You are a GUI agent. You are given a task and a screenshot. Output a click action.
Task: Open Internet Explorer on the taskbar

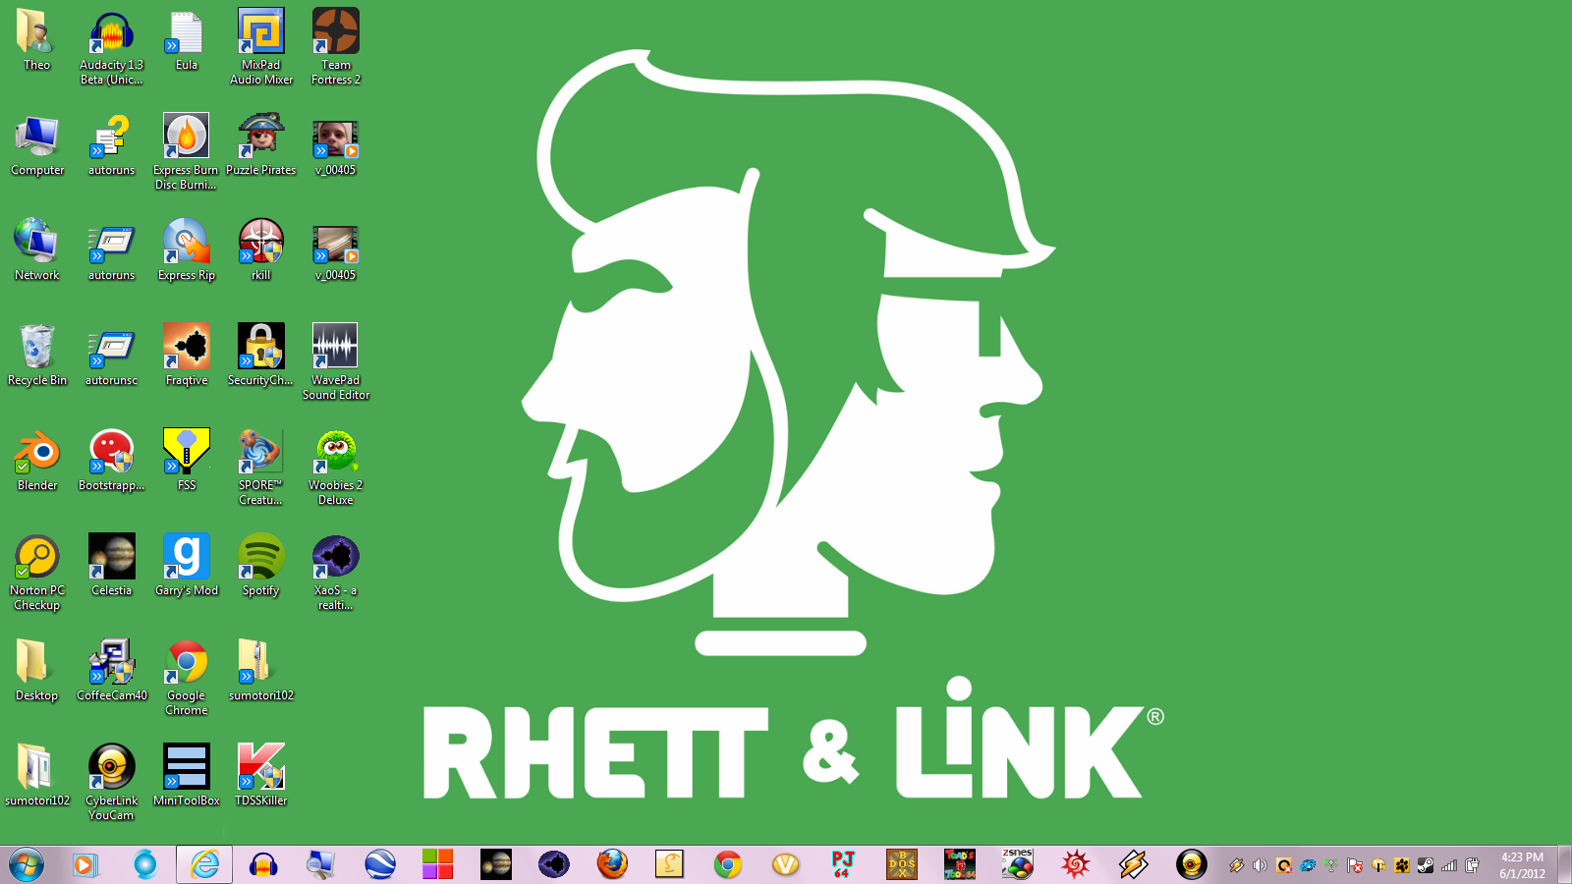pos(204,864)
